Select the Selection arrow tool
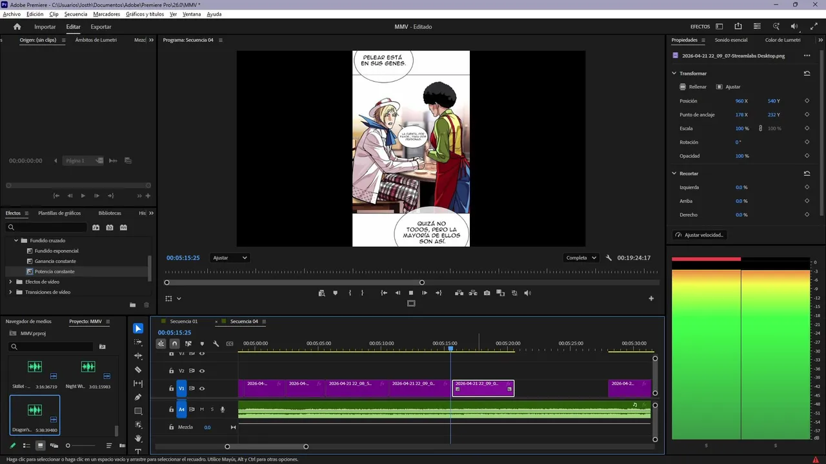826x464 pixels. [138, 329]
